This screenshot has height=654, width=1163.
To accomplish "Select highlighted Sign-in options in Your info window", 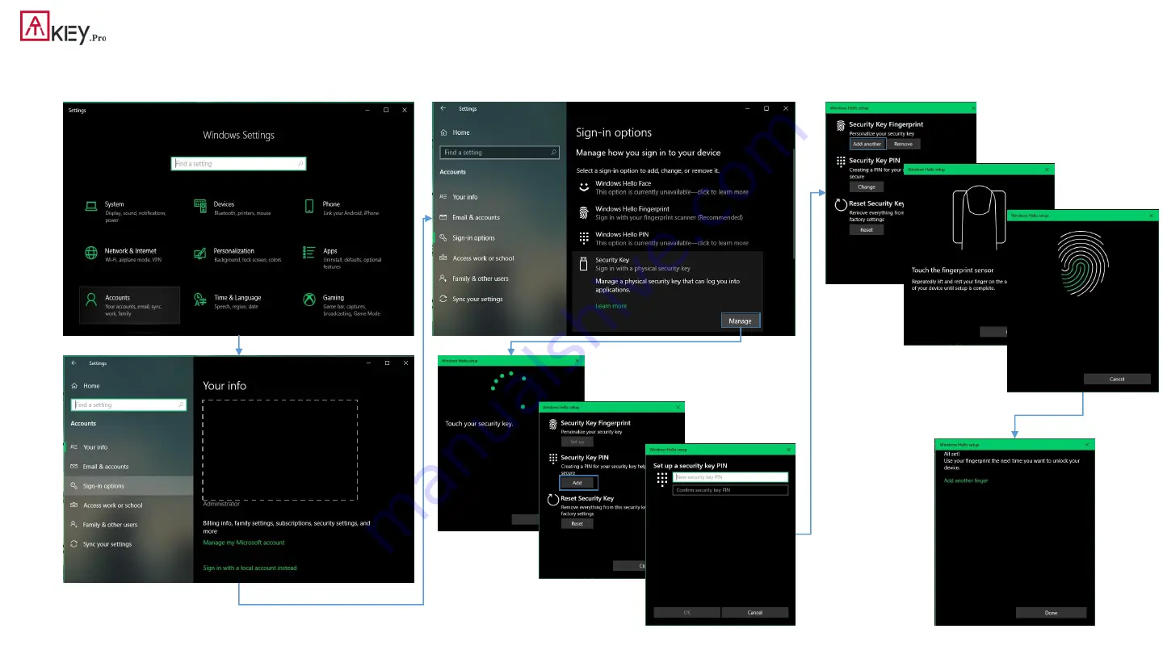I will point(128,486).
